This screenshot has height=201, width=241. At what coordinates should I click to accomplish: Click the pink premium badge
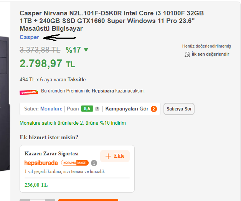coord(29,92)
